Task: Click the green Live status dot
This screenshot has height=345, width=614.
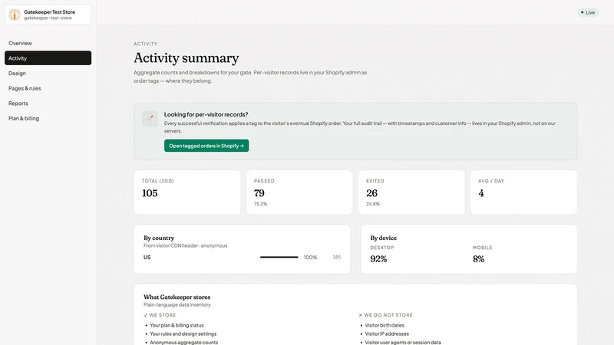Action: [582, 12]
